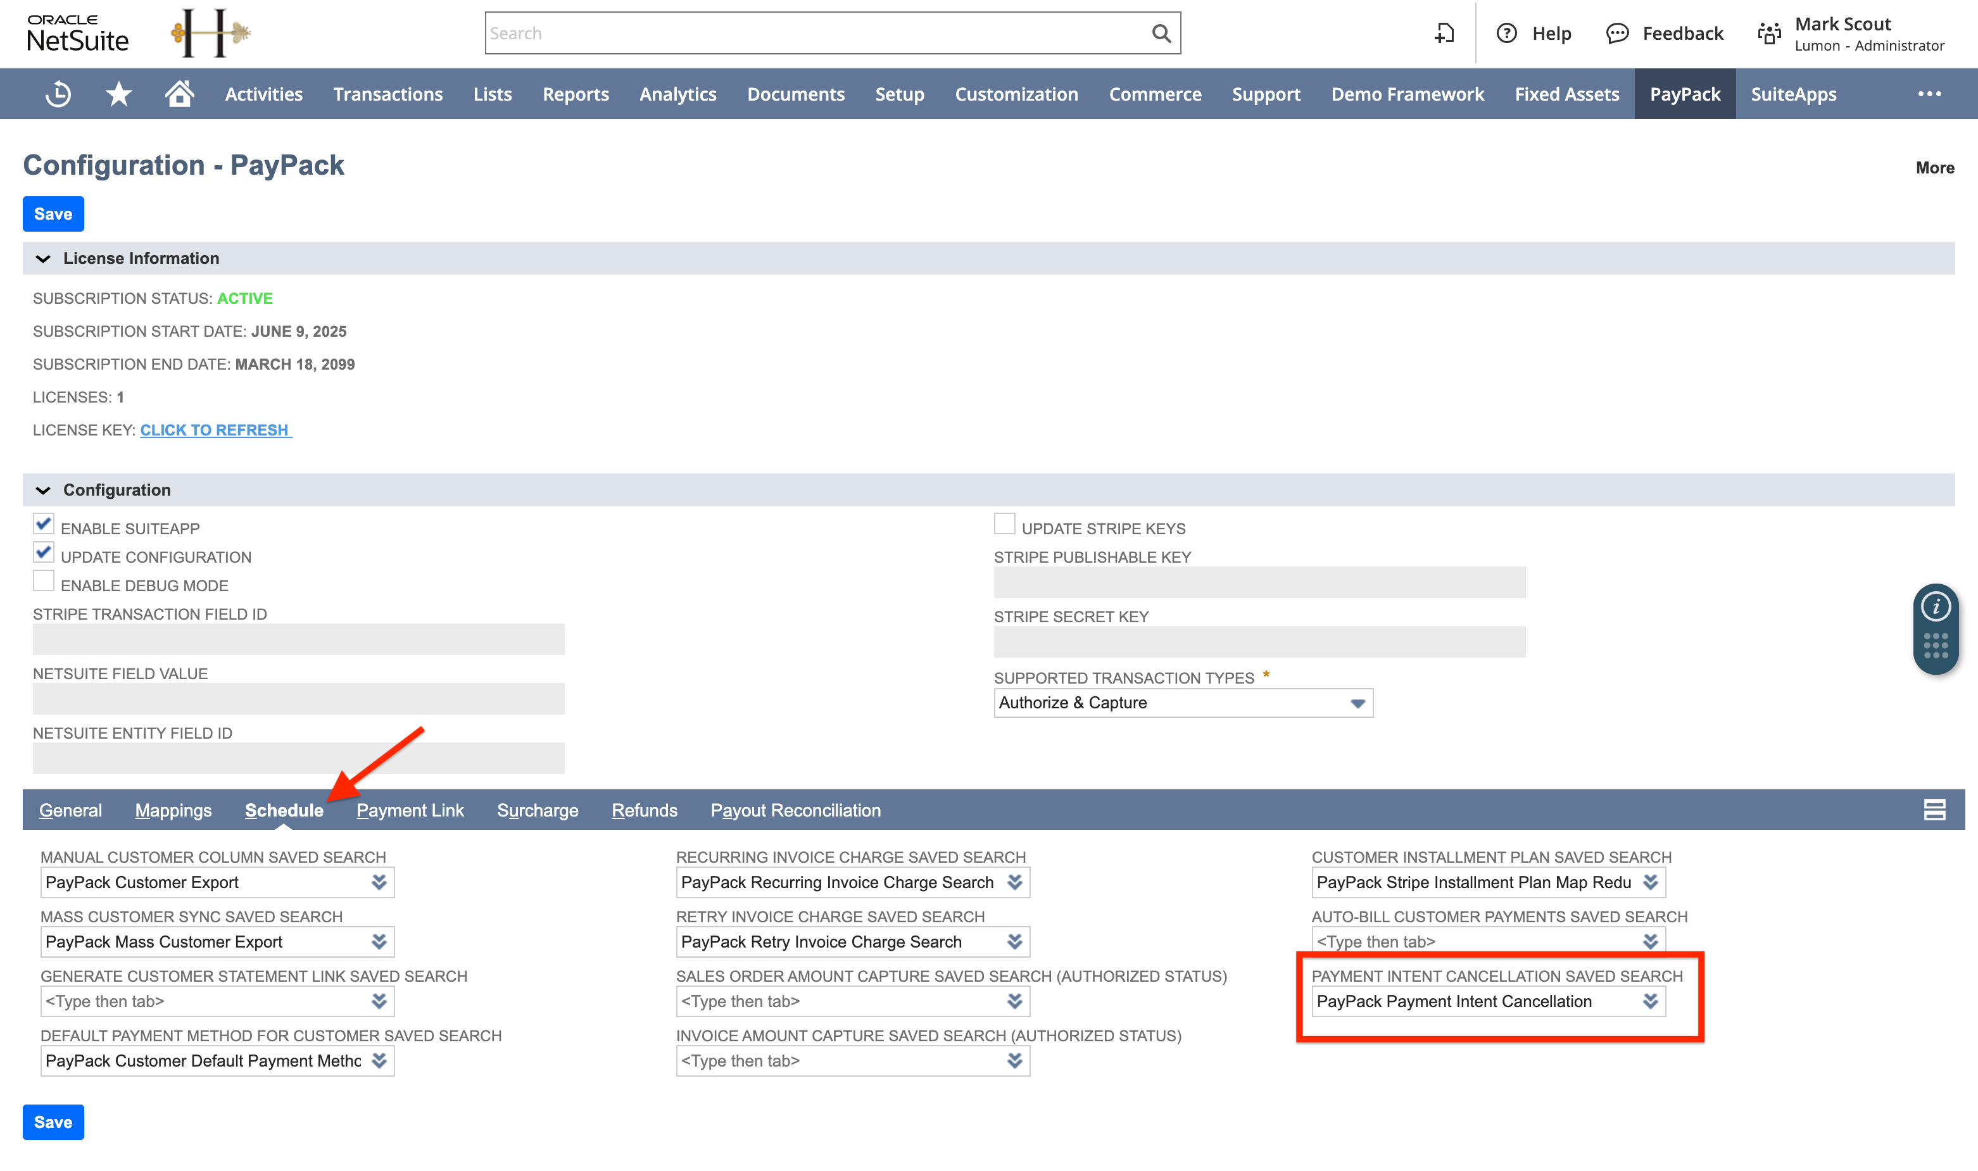Open the Help question mark icon

pos(1508,33)
